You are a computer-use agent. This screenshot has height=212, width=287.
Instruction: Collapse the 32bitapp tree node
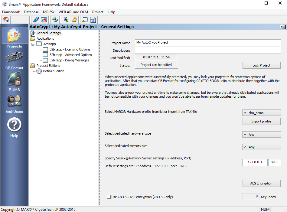[x=33, y=44]
